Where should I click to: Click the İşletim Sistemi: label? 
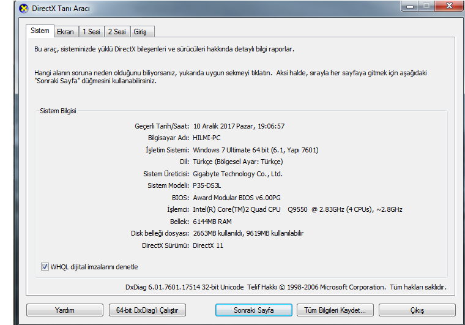[167, 150]
